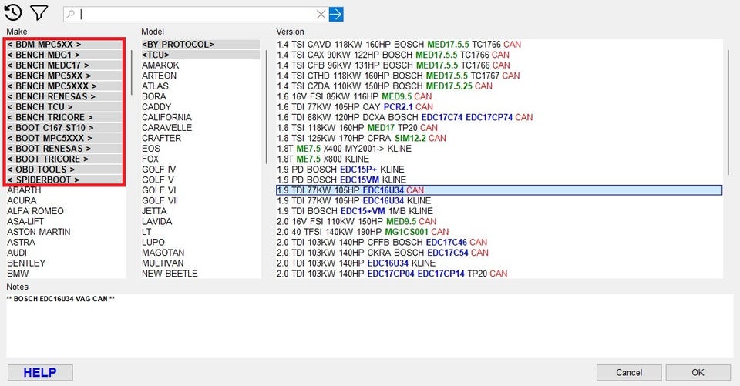Select MULTIVAN model
Screen dimensions: 740x386
tap(163, 263)
